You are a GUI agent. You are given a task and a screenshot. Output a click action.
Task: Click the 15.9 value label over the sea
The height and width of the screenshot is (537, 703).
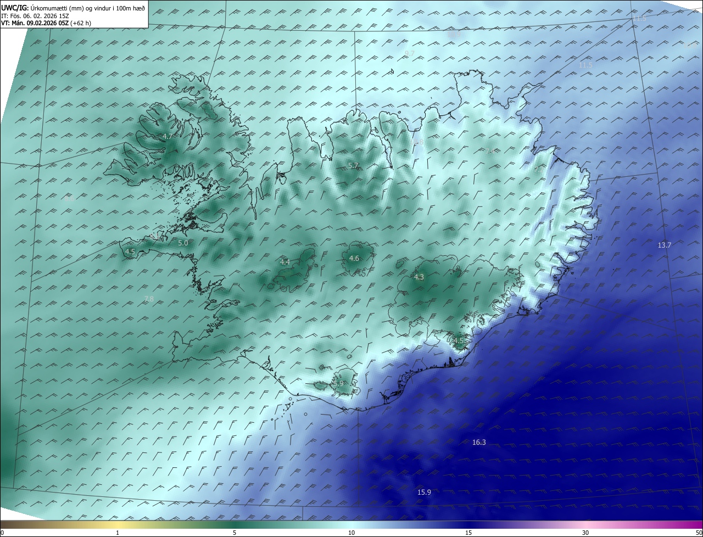pos(424,492)
